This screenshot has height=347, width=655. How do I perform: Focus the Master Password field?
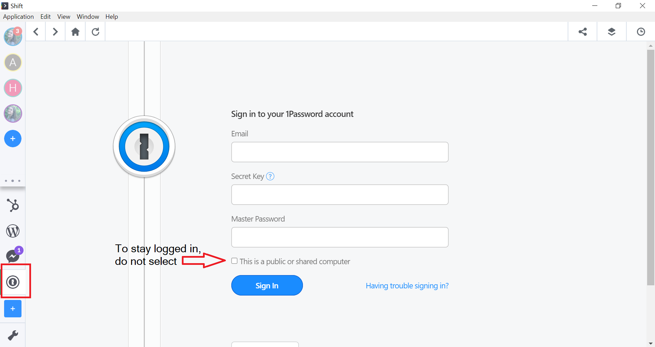pyautogui.click(x=340, y=237)
